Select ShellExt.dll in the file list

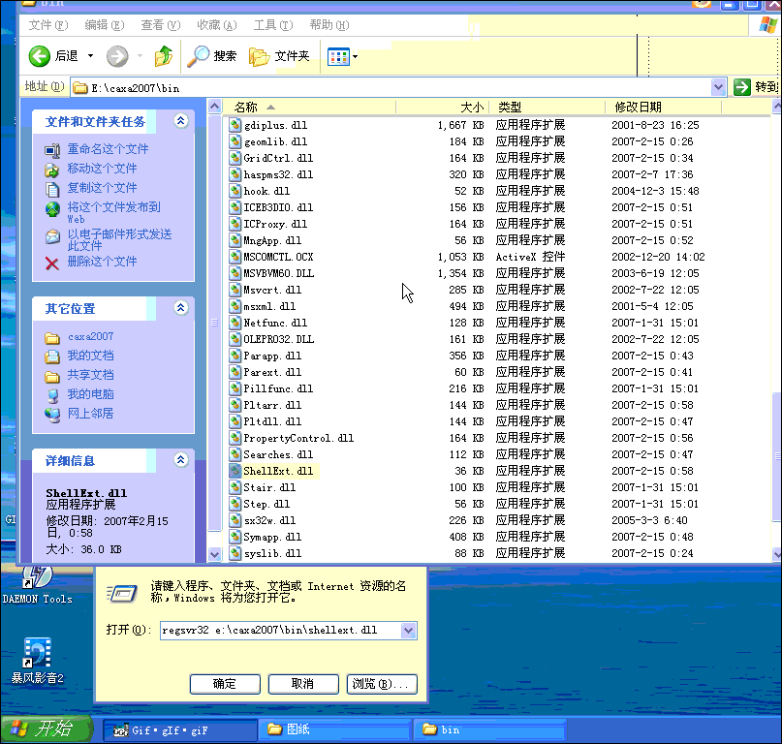tap(280, 470)
